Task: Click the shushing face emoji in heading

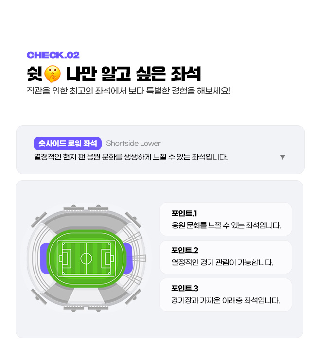Action: [53, 73]
